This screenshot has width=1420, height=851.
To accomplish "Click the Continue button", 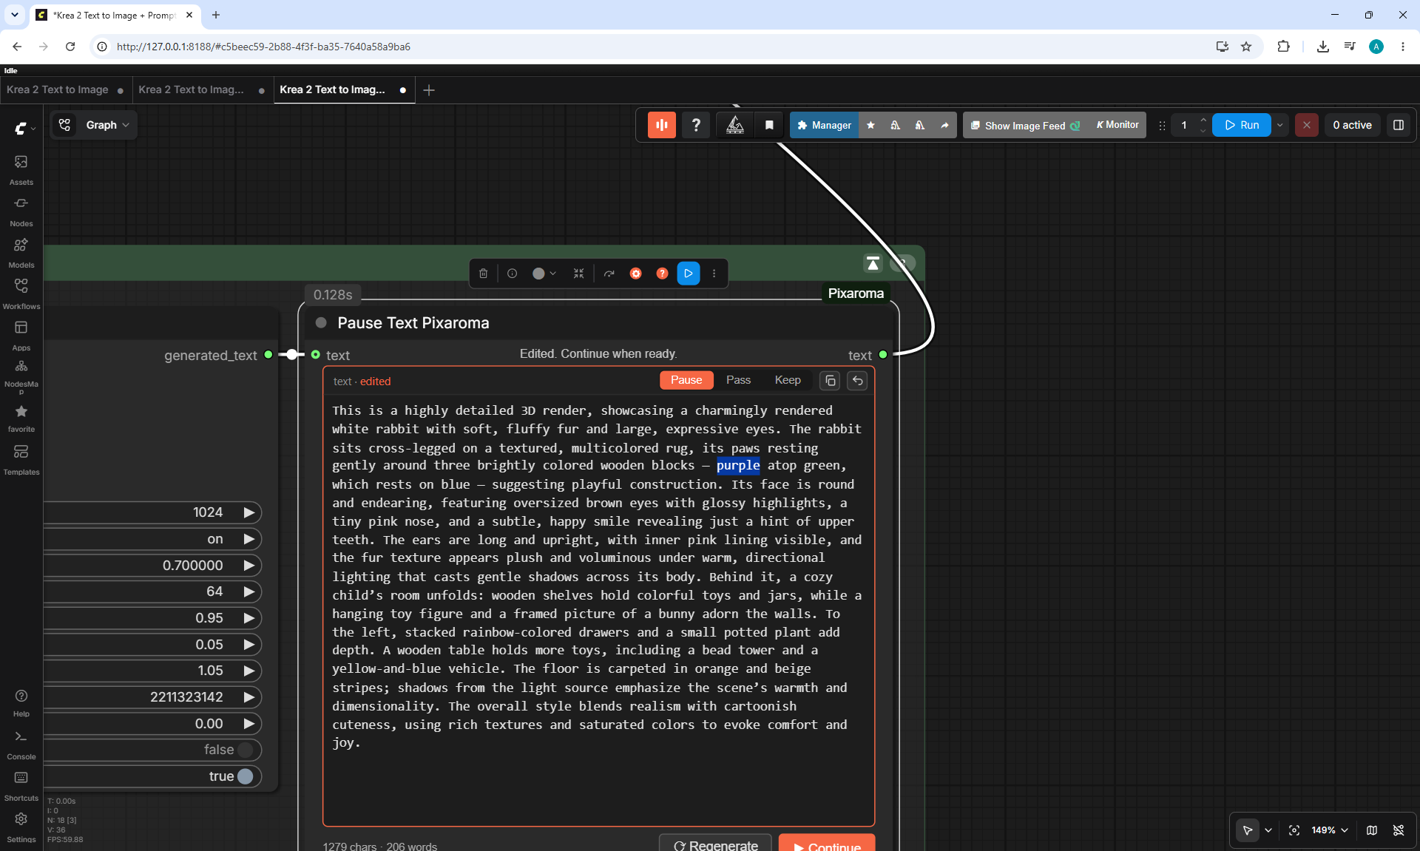I will [x=827, y=844].
